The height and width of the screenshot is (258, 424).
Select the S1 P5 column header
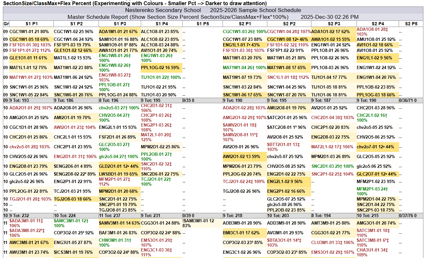coord(202,24)
